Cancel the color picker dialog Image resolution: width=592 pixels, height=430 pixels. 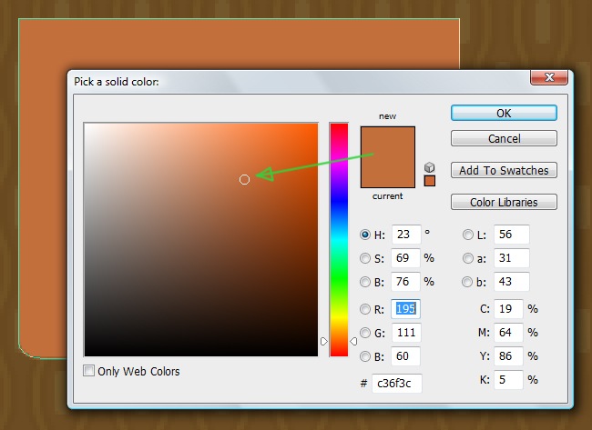pos(504,139)
